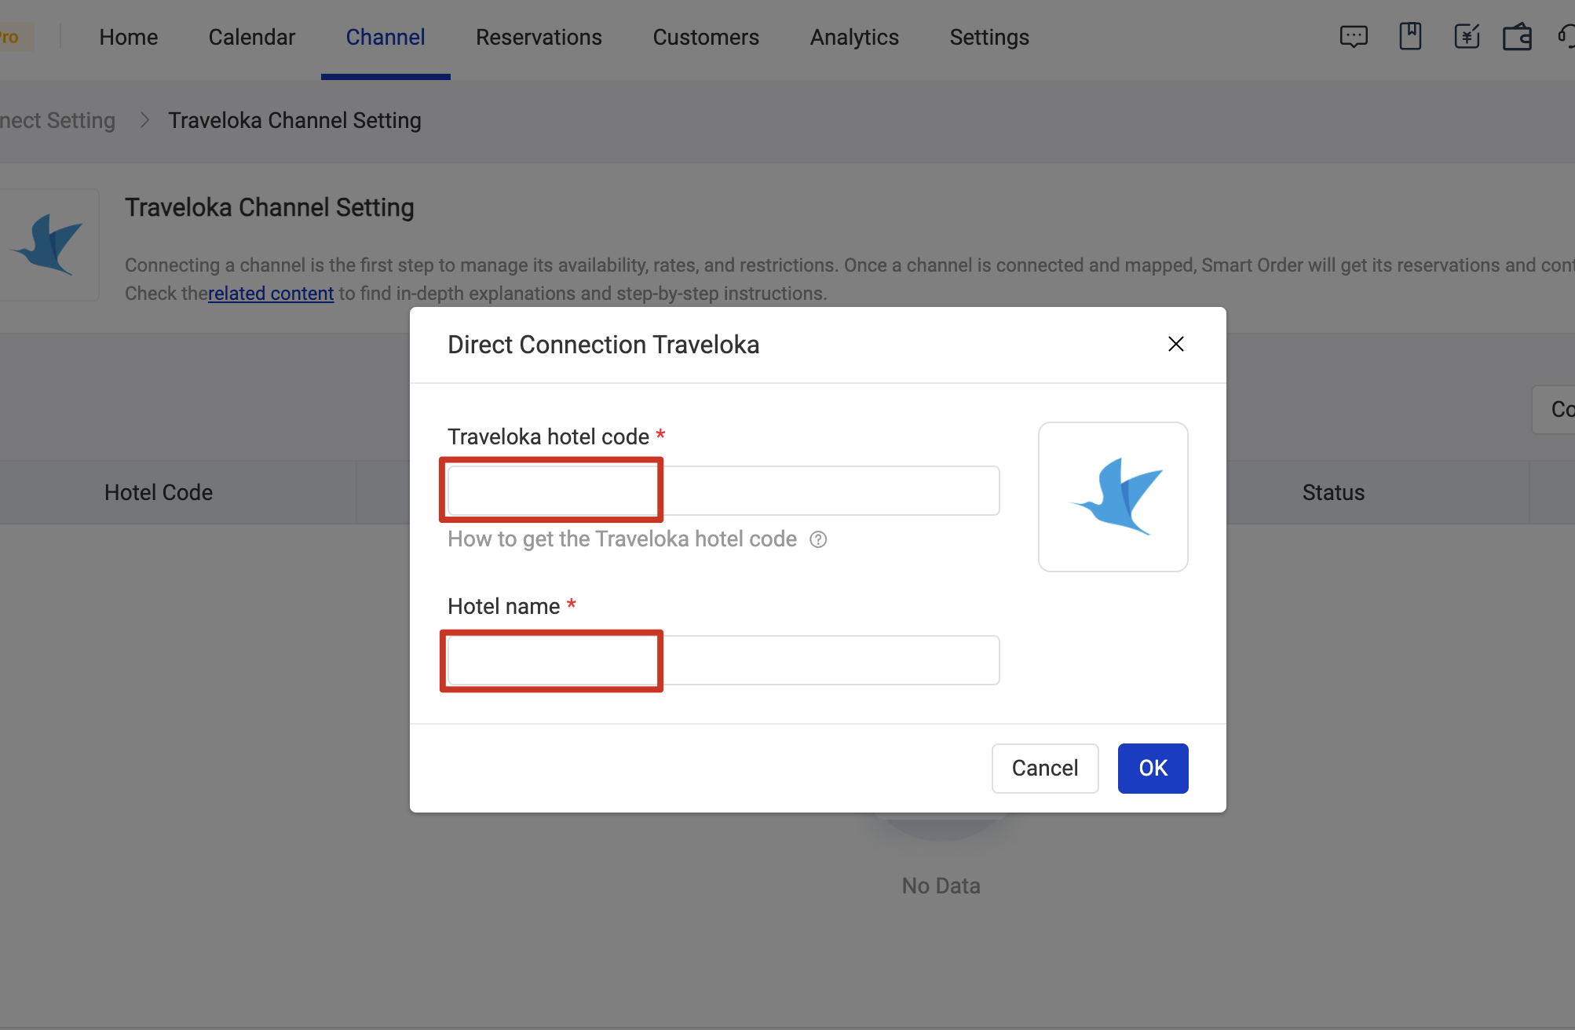Screen dimensions: 1575x1030
Task: Click the billing ¥ icon in the top bar
Action: [1467, 36]
